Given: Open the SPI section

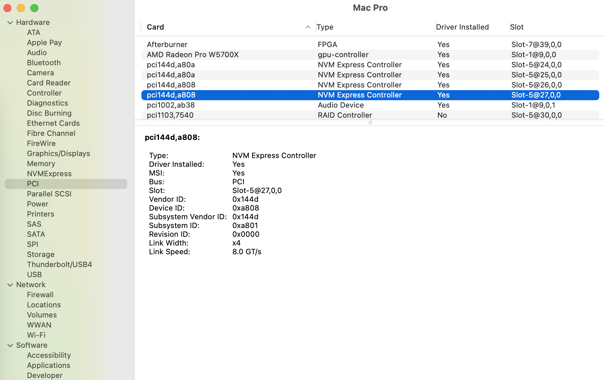Looking at the screenshot, I should (33, 244).
